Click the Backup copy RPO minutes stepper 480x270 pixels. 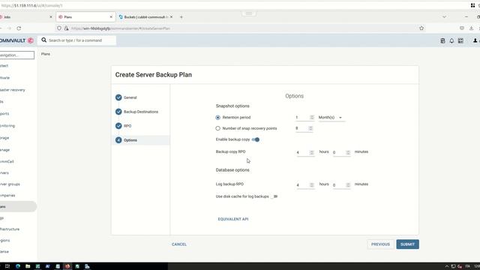point(348,152)
